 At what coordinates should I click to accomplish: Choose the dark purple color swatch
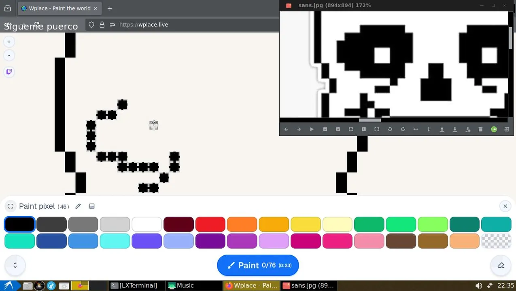210,241
